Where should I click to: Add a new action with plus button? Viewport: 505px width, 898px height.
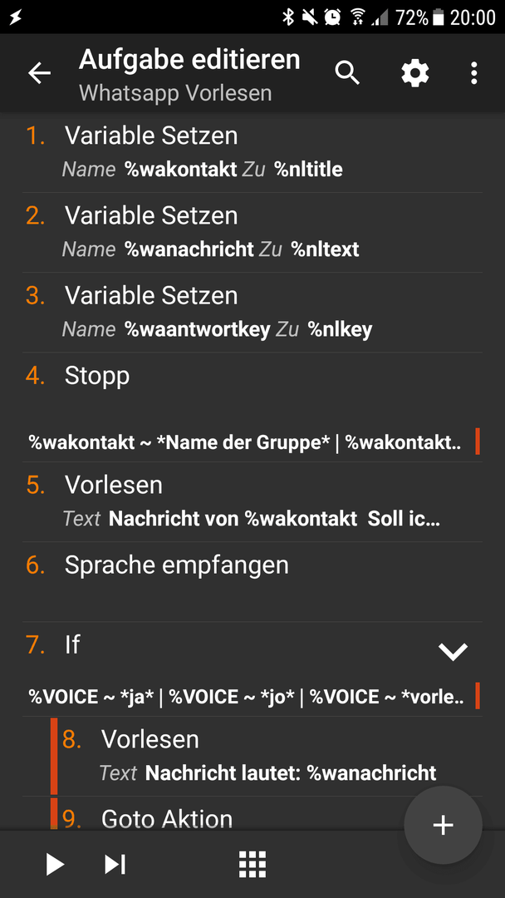443,825
